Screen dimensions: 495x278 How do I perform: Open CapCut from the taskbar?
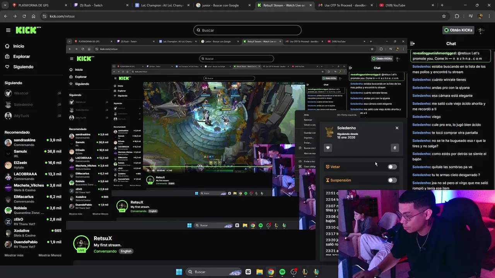[248, 272]
